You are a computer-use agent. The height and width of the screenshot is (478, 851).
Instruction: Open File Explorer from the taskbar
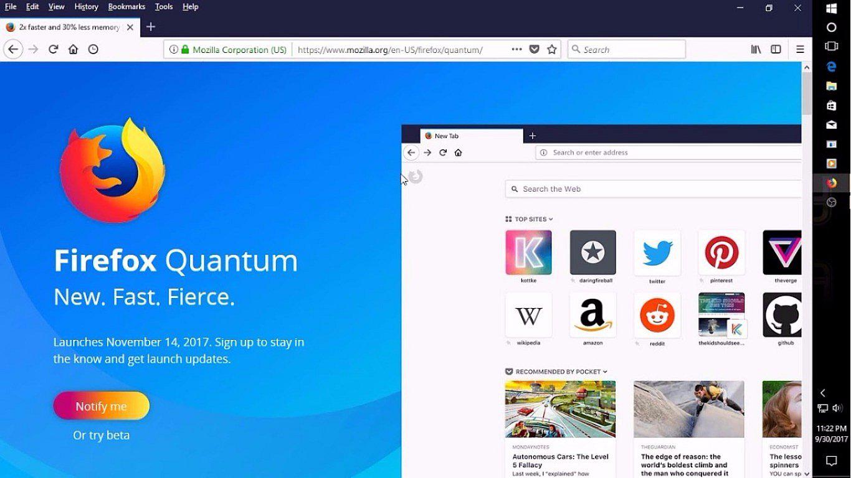coord(831,85)
